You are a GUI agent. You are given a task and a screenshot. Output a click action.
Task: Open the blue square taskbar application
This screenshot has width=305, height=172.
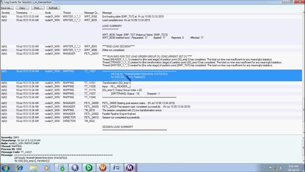pyautogui.click(x=117, y=168)
